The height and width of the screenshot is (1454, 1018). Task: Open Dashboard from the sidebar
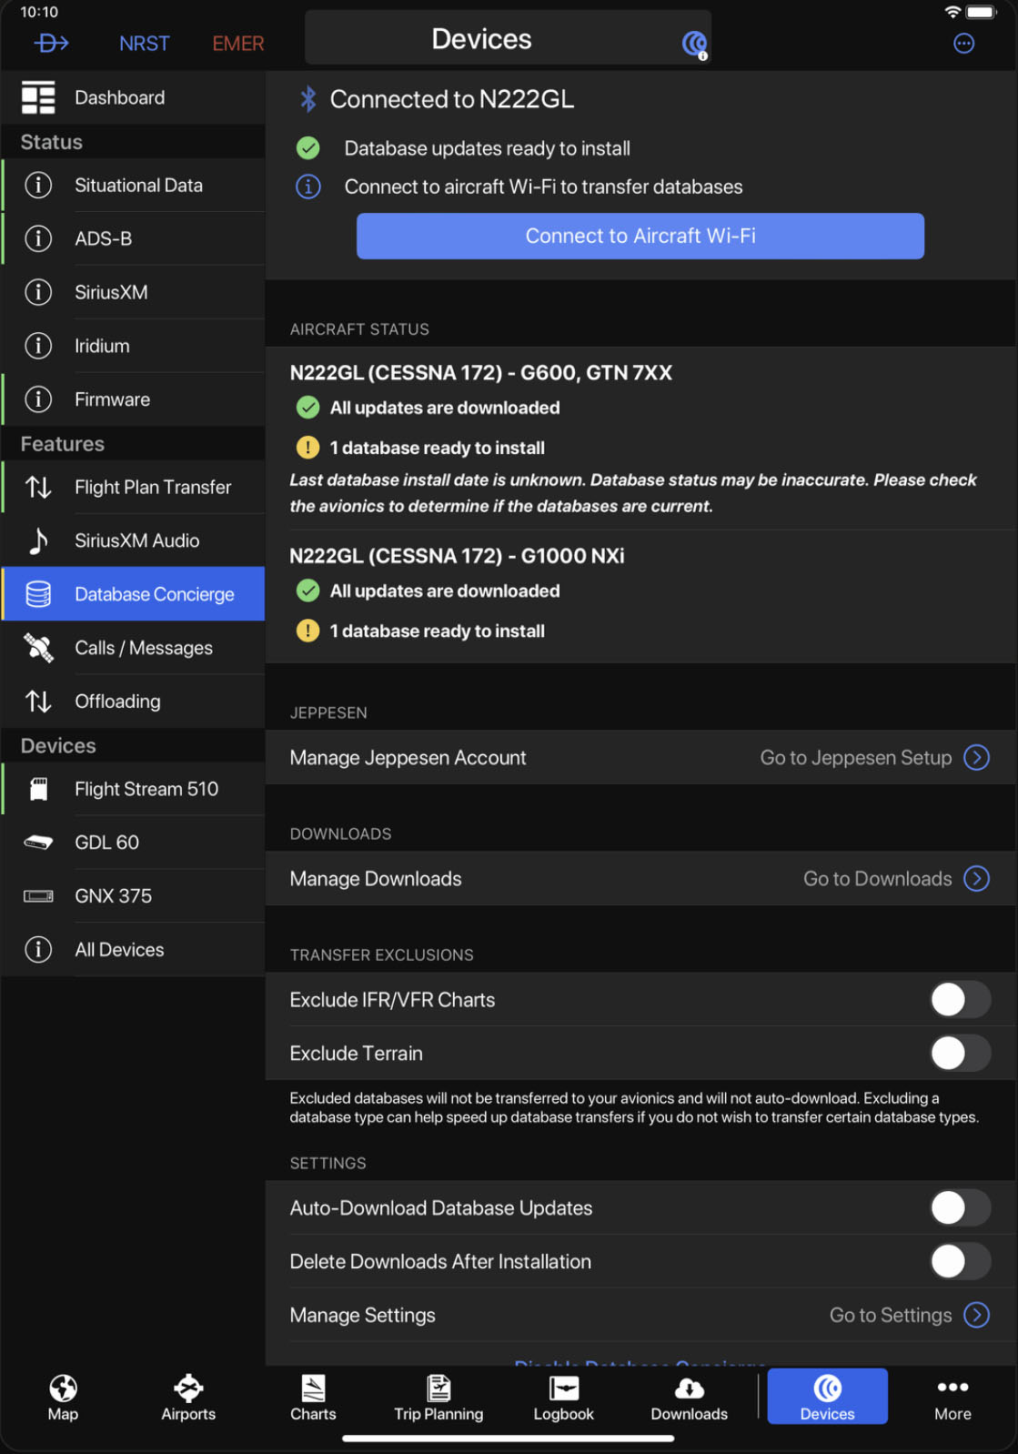[133, 97]
